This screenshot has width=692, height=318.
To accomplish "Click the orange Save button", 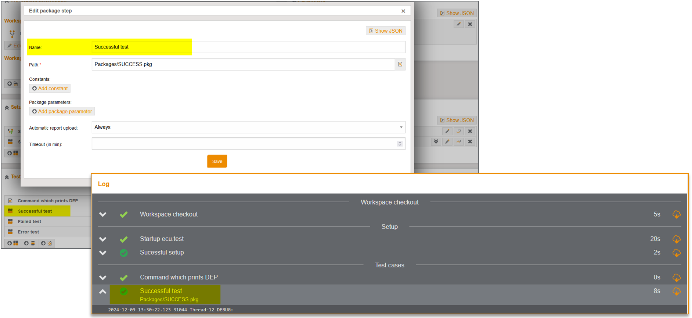I will click(x=217, y=161).
